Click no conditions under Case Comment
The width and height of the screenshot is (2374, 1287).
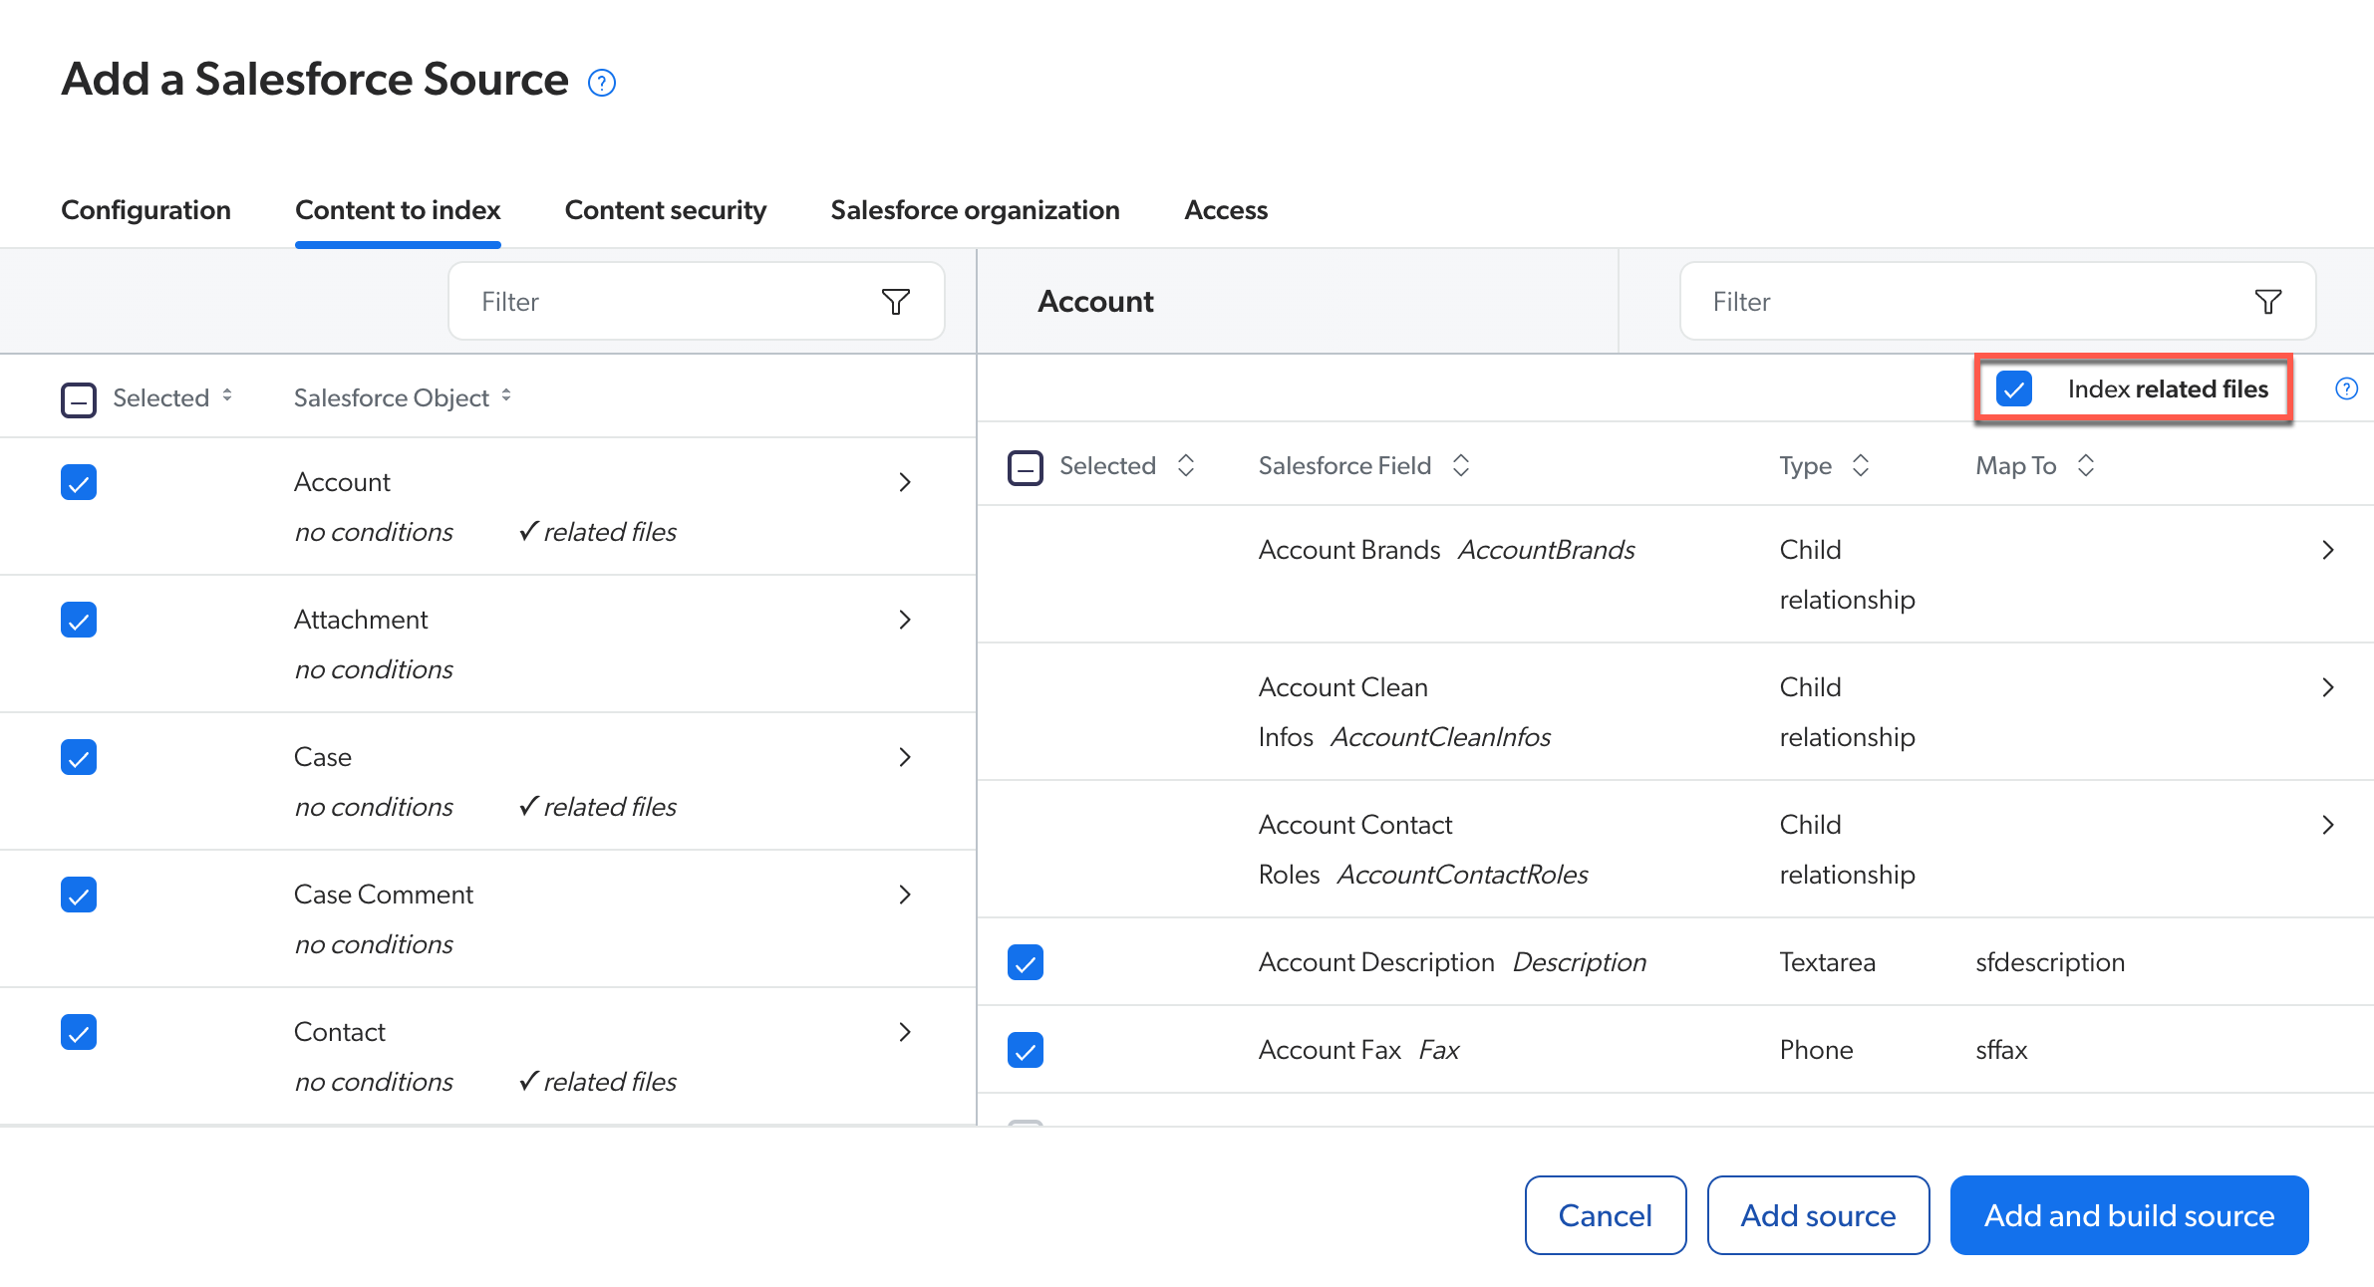pos(374,944)
